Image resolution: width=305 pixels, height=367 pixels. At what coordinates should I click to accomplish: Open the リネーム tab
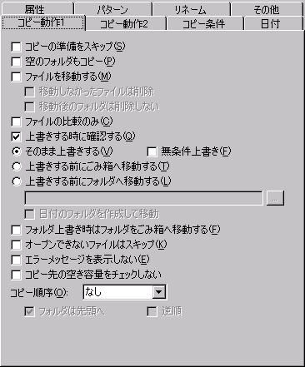[x=191, y=8]
